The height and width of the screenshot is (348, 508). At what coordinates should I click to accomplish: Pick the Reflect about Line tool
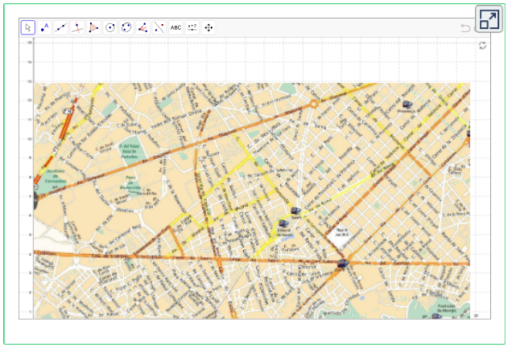pyautogui.click(x=159, y=27)
